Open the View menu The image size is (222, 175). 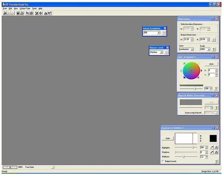click(x=16, y=9)
